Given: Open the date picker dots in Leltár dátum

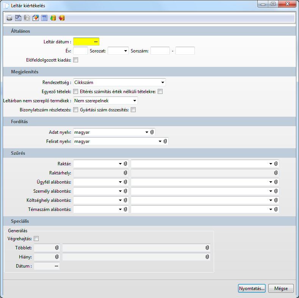Looking at the screenshot, I should point(96,42).
